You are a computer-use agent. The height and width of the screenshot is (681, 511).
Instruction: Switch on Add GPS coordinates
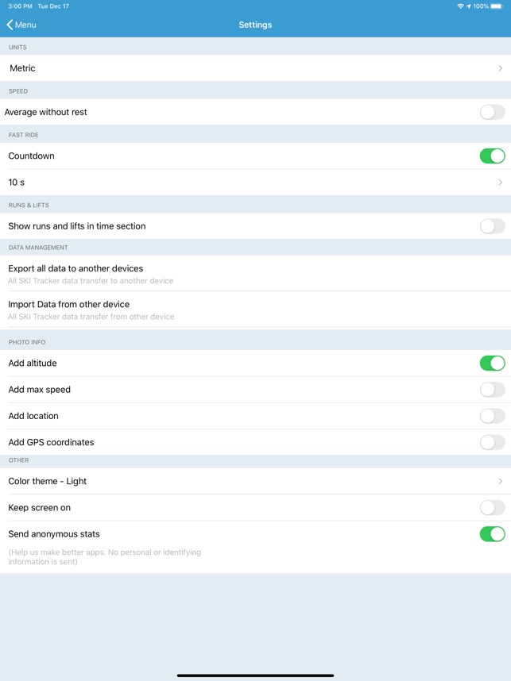tap(492, 442)
